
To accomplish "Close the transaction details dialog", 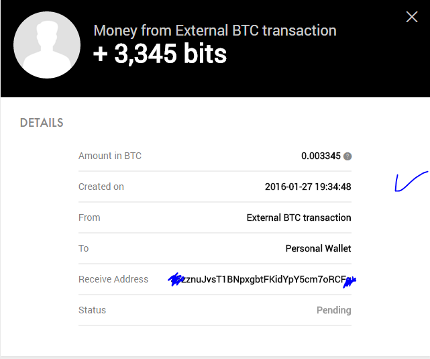I will (x=412, y=17).
